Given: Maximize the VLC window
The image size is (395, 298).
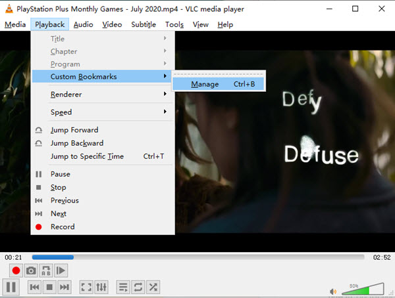Looking at the screenshot, I should pyautogui.click(x=355, y=9).
